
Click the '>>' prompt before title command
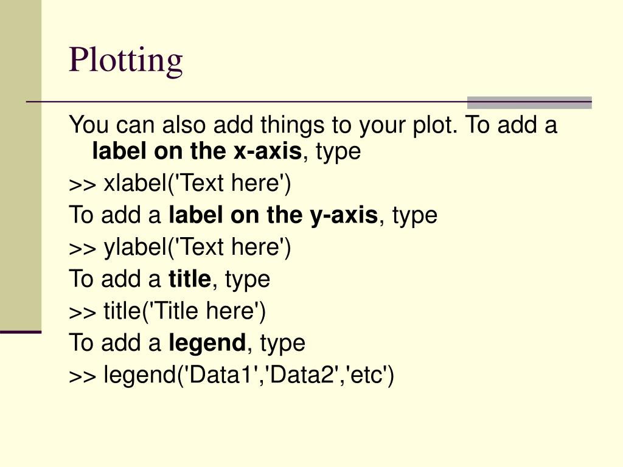click(83, 313)
